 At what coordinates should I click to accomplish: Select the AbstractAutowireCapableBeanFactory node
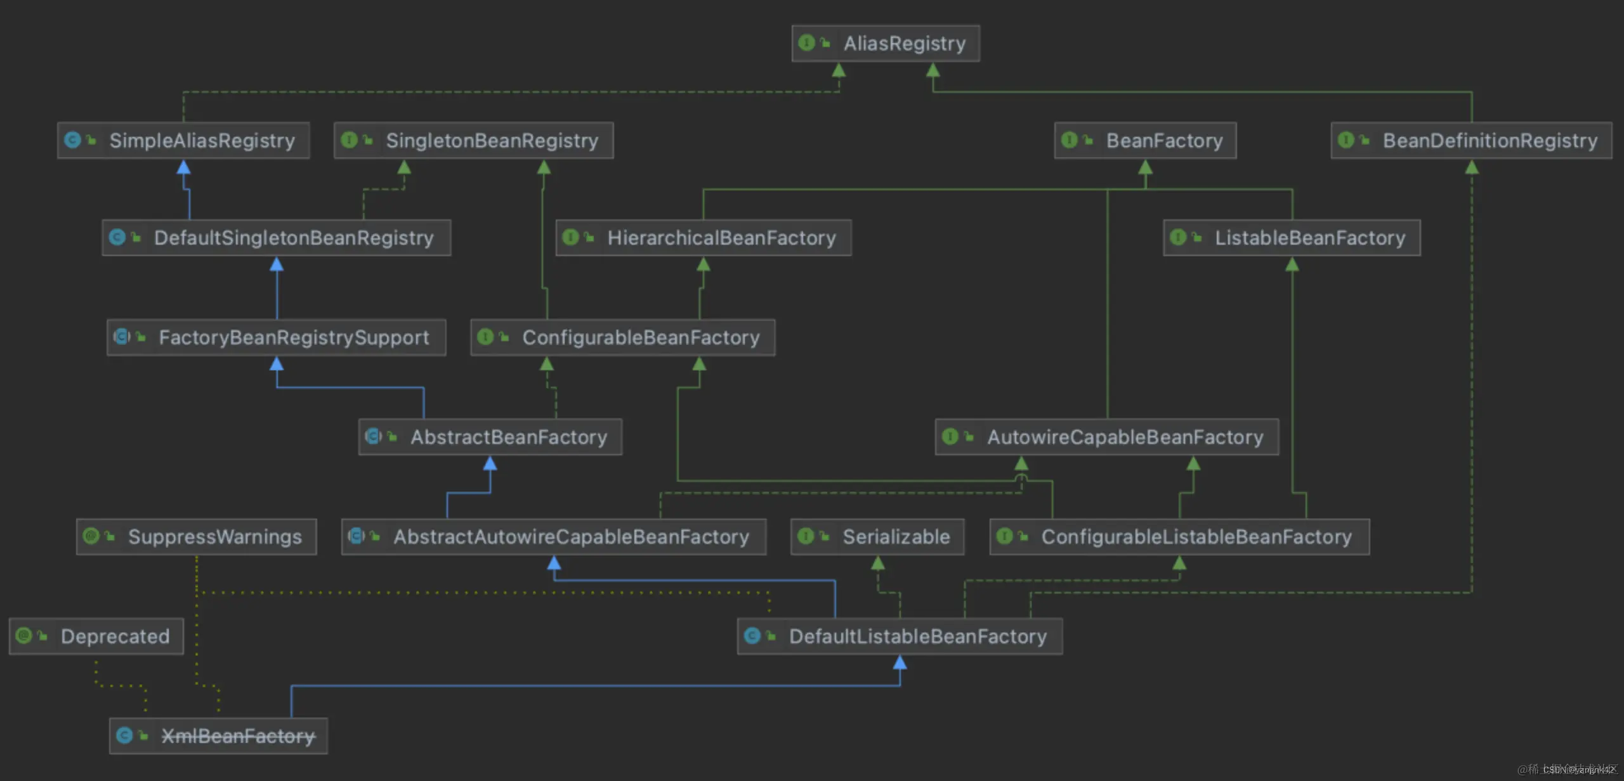(x=571, y=537)
